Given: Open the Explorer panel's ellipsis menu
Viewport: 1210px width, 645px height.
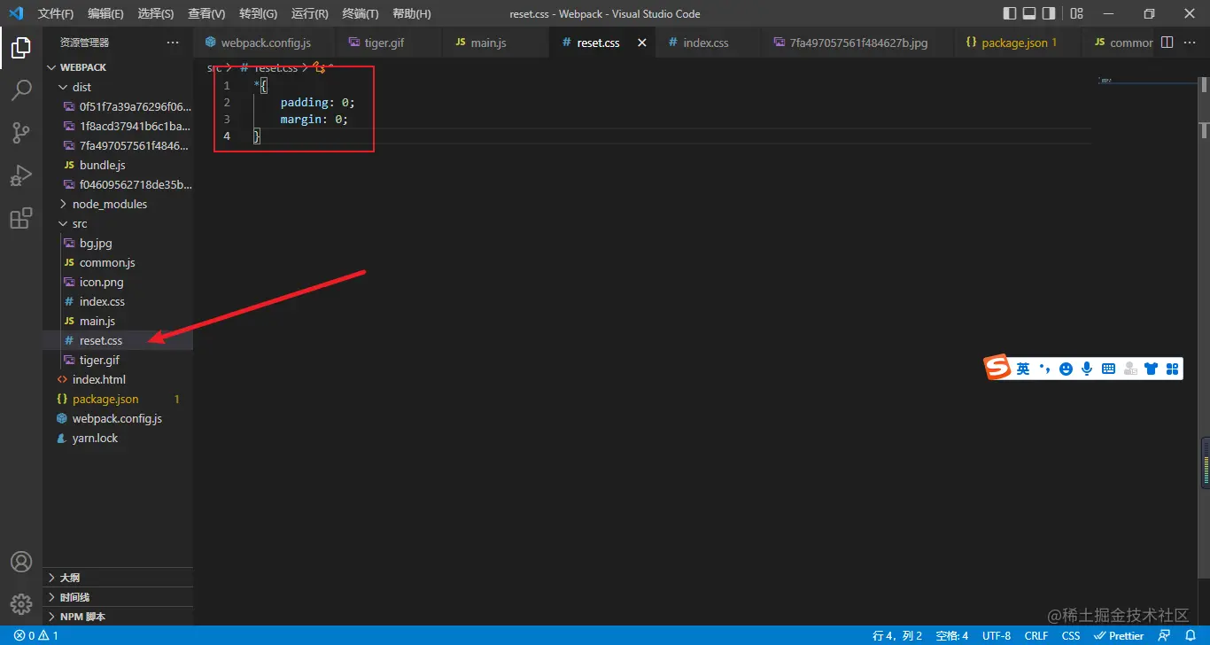Looking at the screenshot, I should [172, 43].
